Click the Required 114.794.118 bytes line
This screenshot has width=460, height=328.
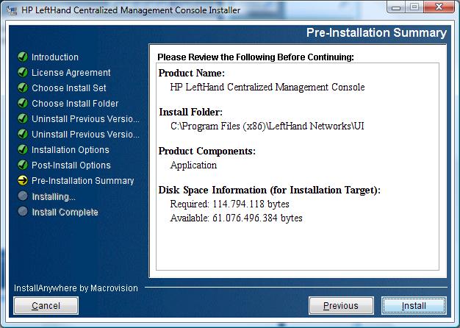(230, 204)
